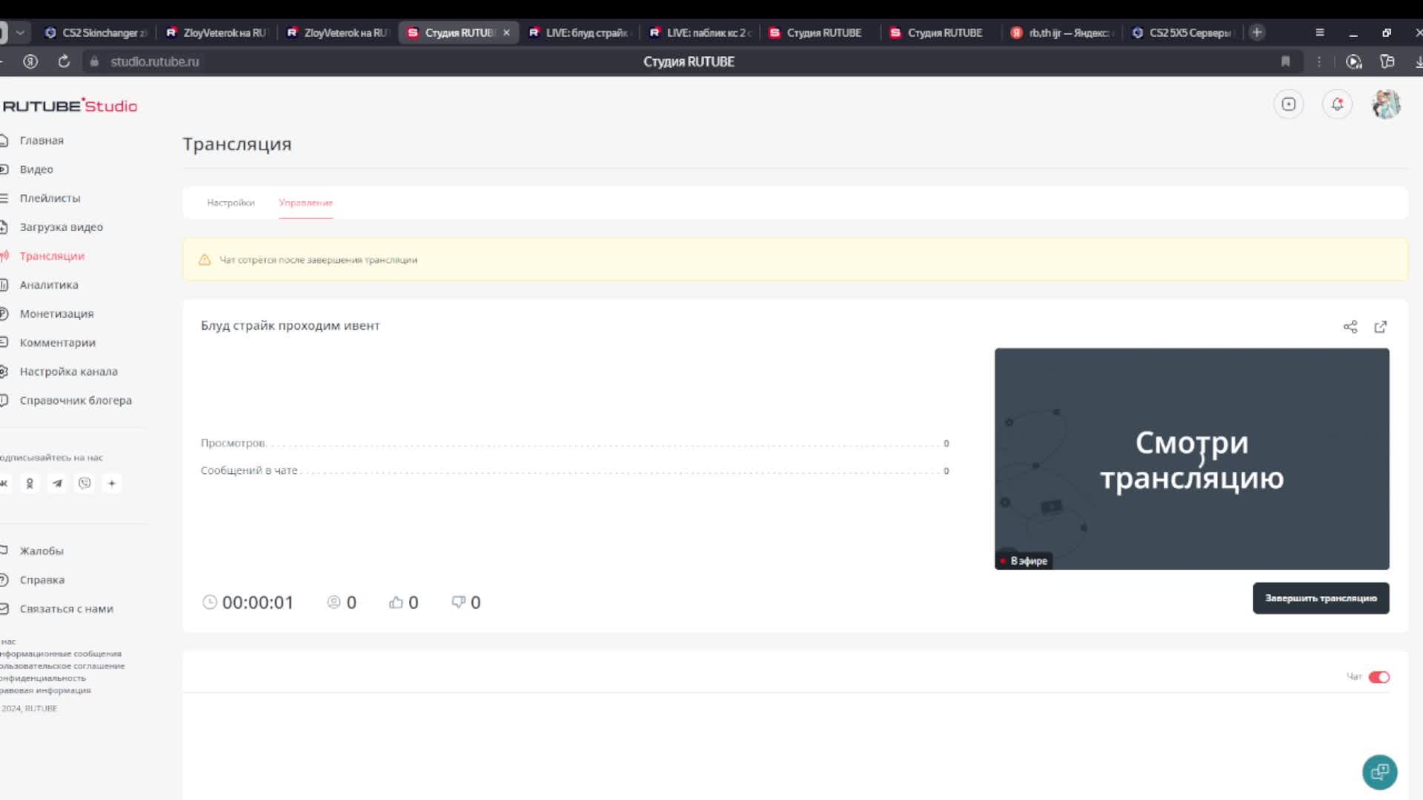1423x800 pixels.
Task: Click the lock icon in address bar
Action: (x=94, y=61)
